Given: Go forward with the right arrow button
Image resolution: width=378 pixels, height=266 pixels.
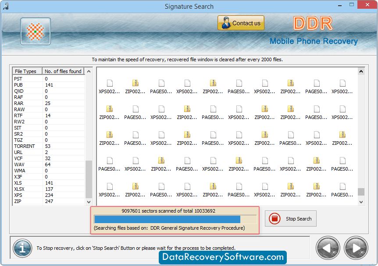Looking at the screenshot, I should click(x=356, y=248).
